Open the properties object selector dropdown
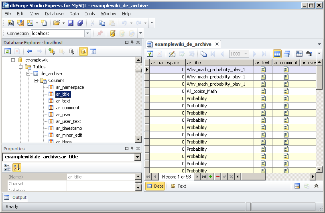 point(138,157)
